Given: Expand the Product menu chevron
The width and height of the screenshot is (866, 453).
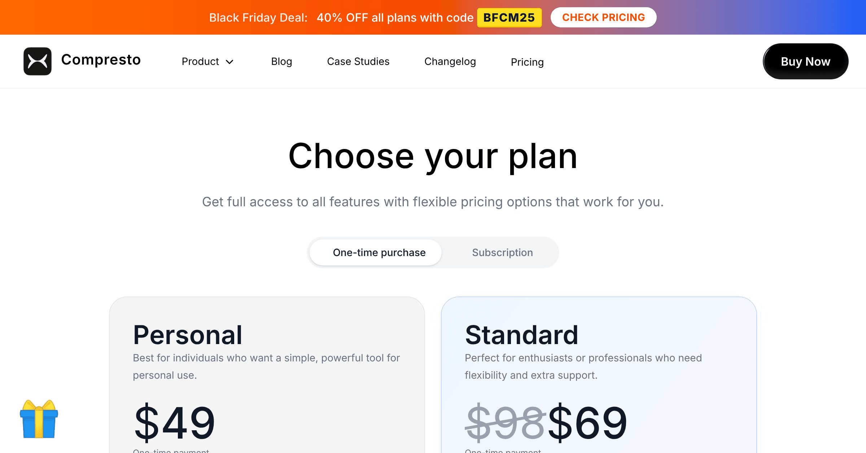Looking at the screenshot, I should coord(229,62).
